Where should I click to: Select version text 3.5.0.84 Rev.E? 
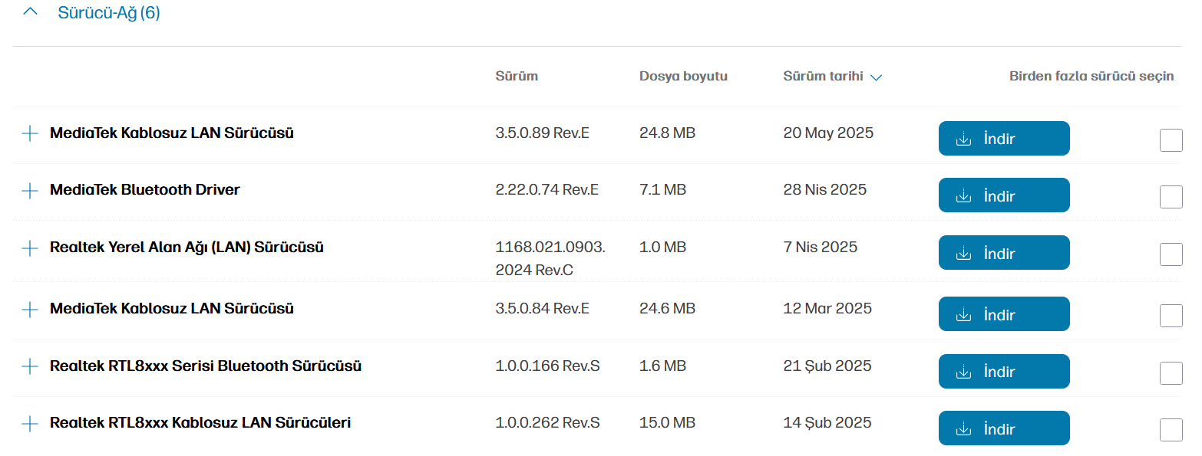point(543,309)
